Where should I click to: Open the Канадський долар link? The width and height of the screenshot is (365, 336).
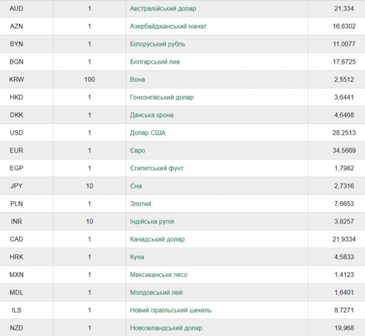pyautogui.click(x=157, y=239)
